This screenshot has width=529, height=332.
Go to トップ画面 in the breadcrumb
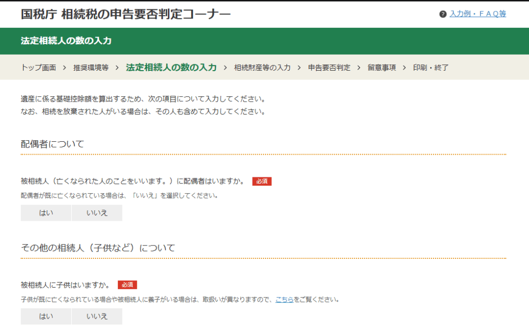coord(38,68)
